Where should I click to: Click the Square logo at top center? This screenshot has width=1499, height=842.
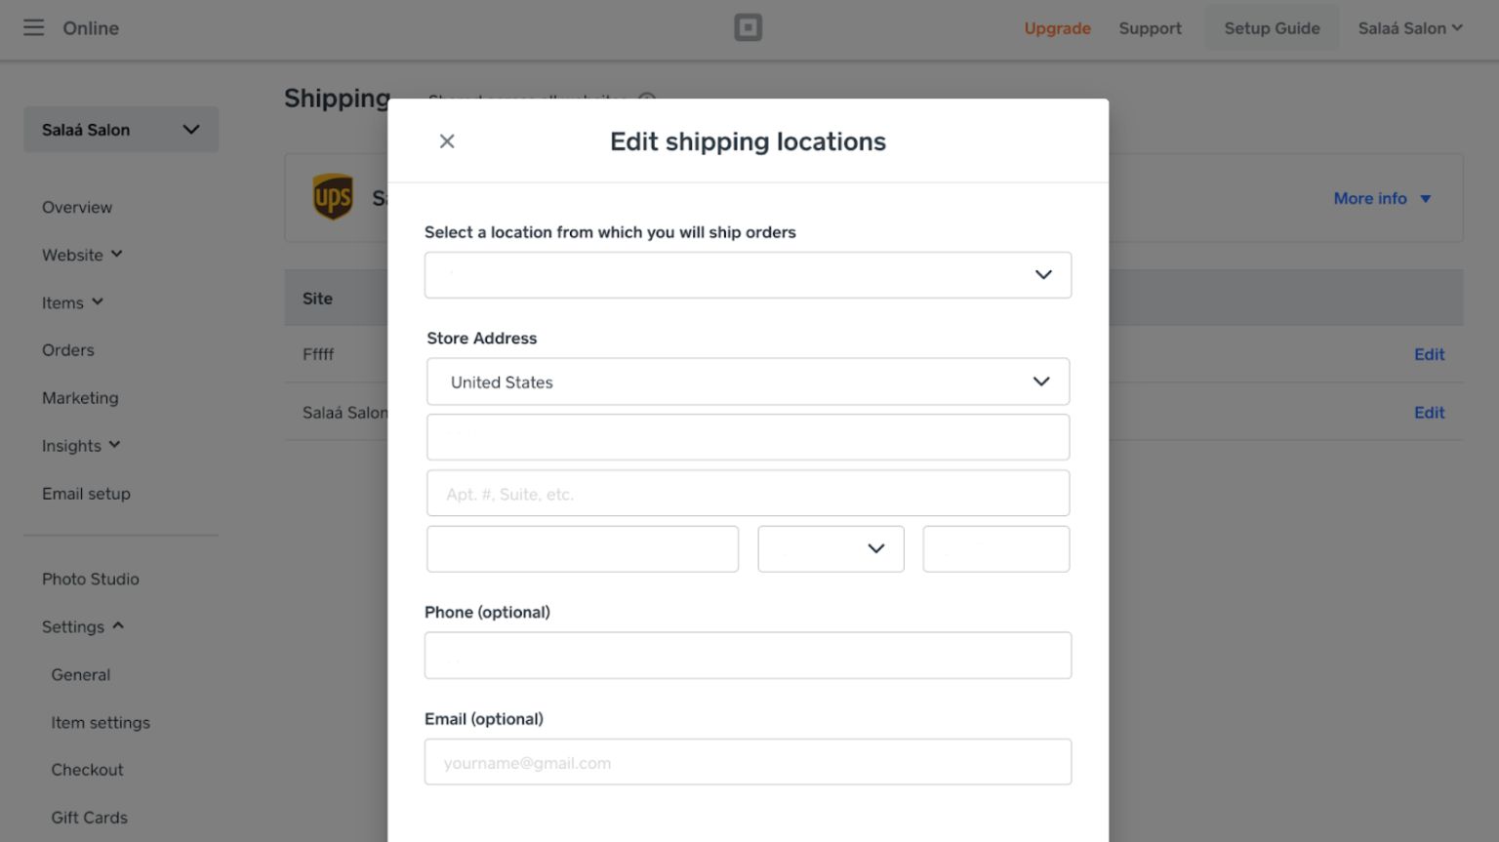tap(748, 27)
